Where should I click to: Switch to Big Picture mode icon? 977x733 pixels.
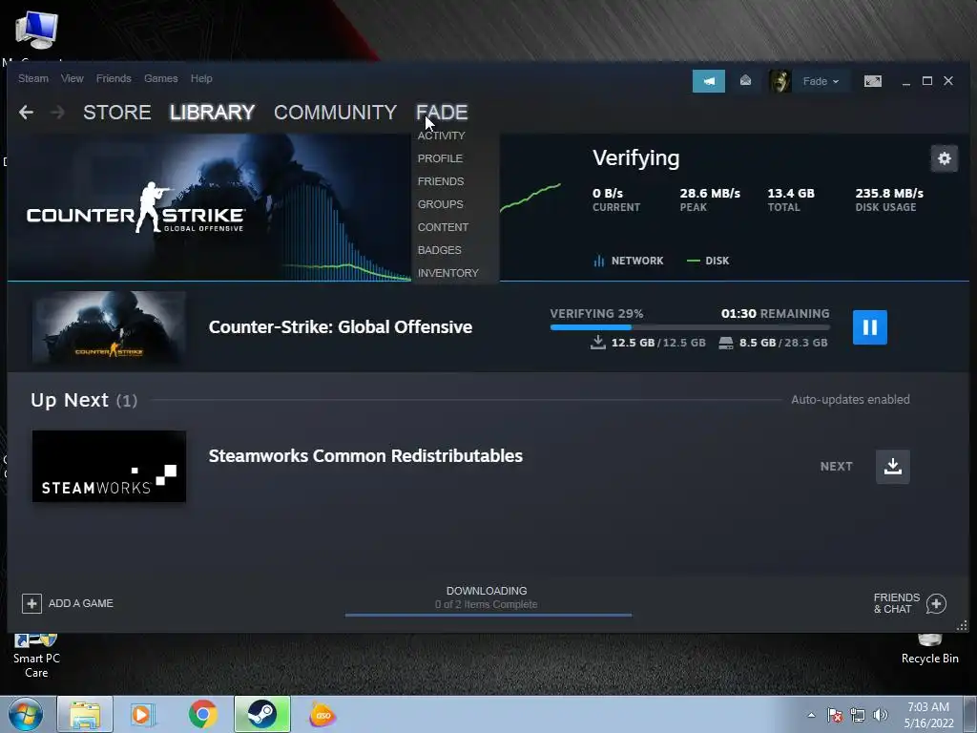[872, 81]
